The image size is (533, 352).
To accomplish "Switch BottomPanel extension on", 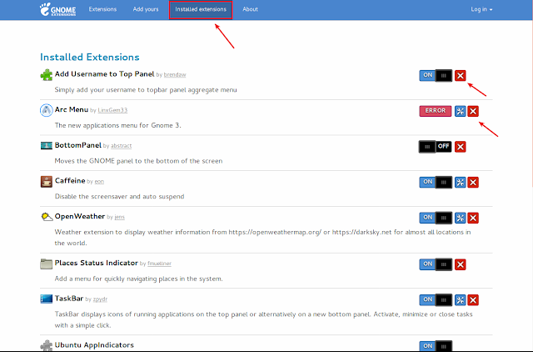I will 436,147.
